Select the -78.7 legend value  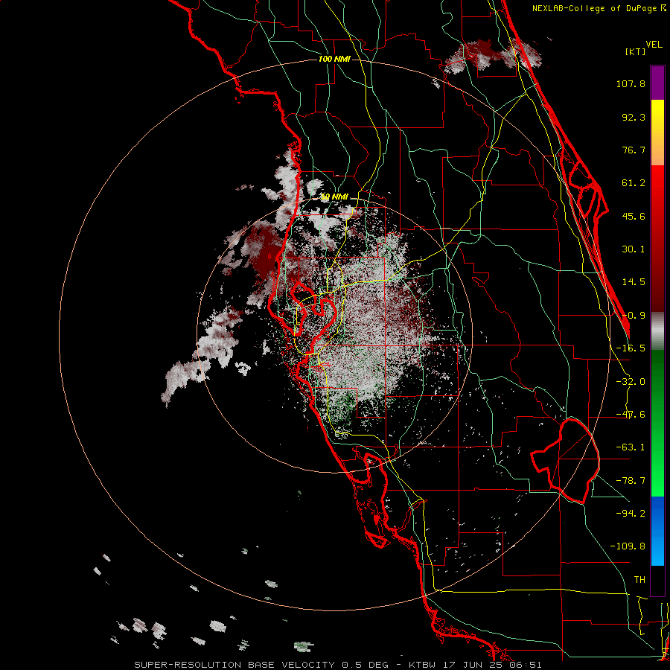pos(631,481)
